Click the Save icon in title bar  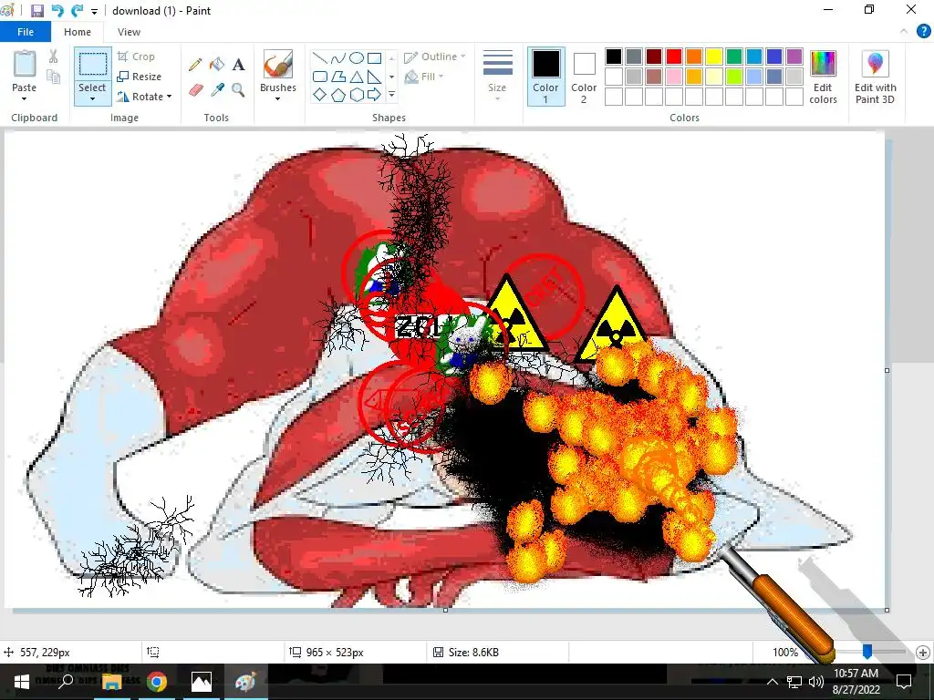tap(36, 11)
